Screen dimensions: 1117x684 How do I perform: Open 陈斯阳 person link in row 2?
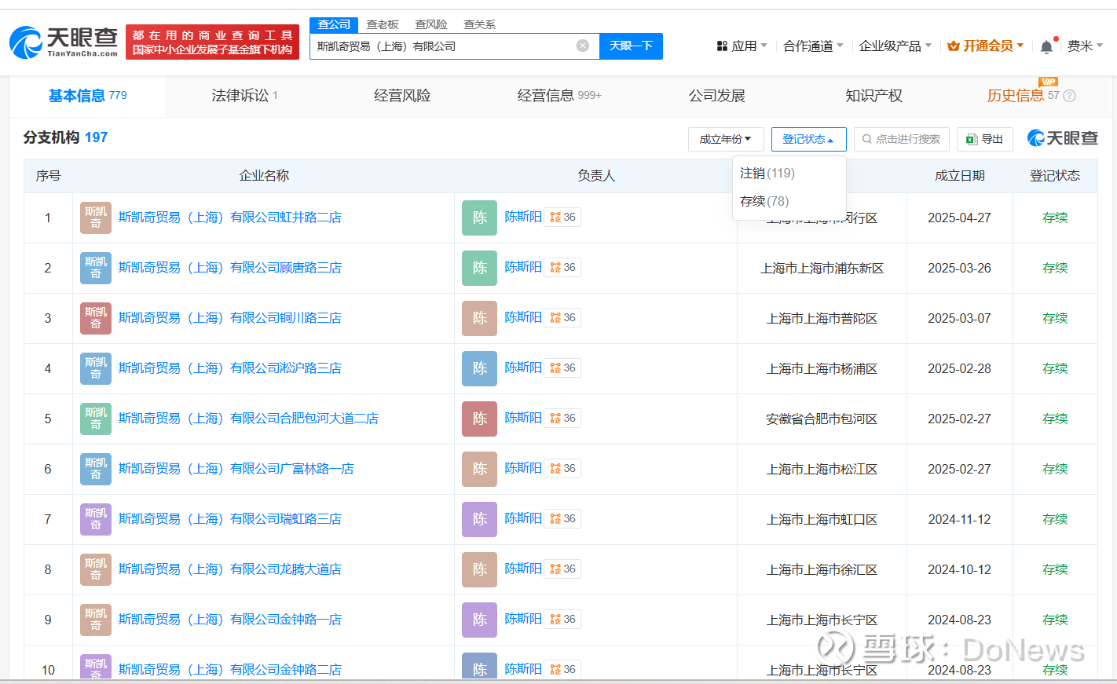pyautogui.click(x=523, y=267)
